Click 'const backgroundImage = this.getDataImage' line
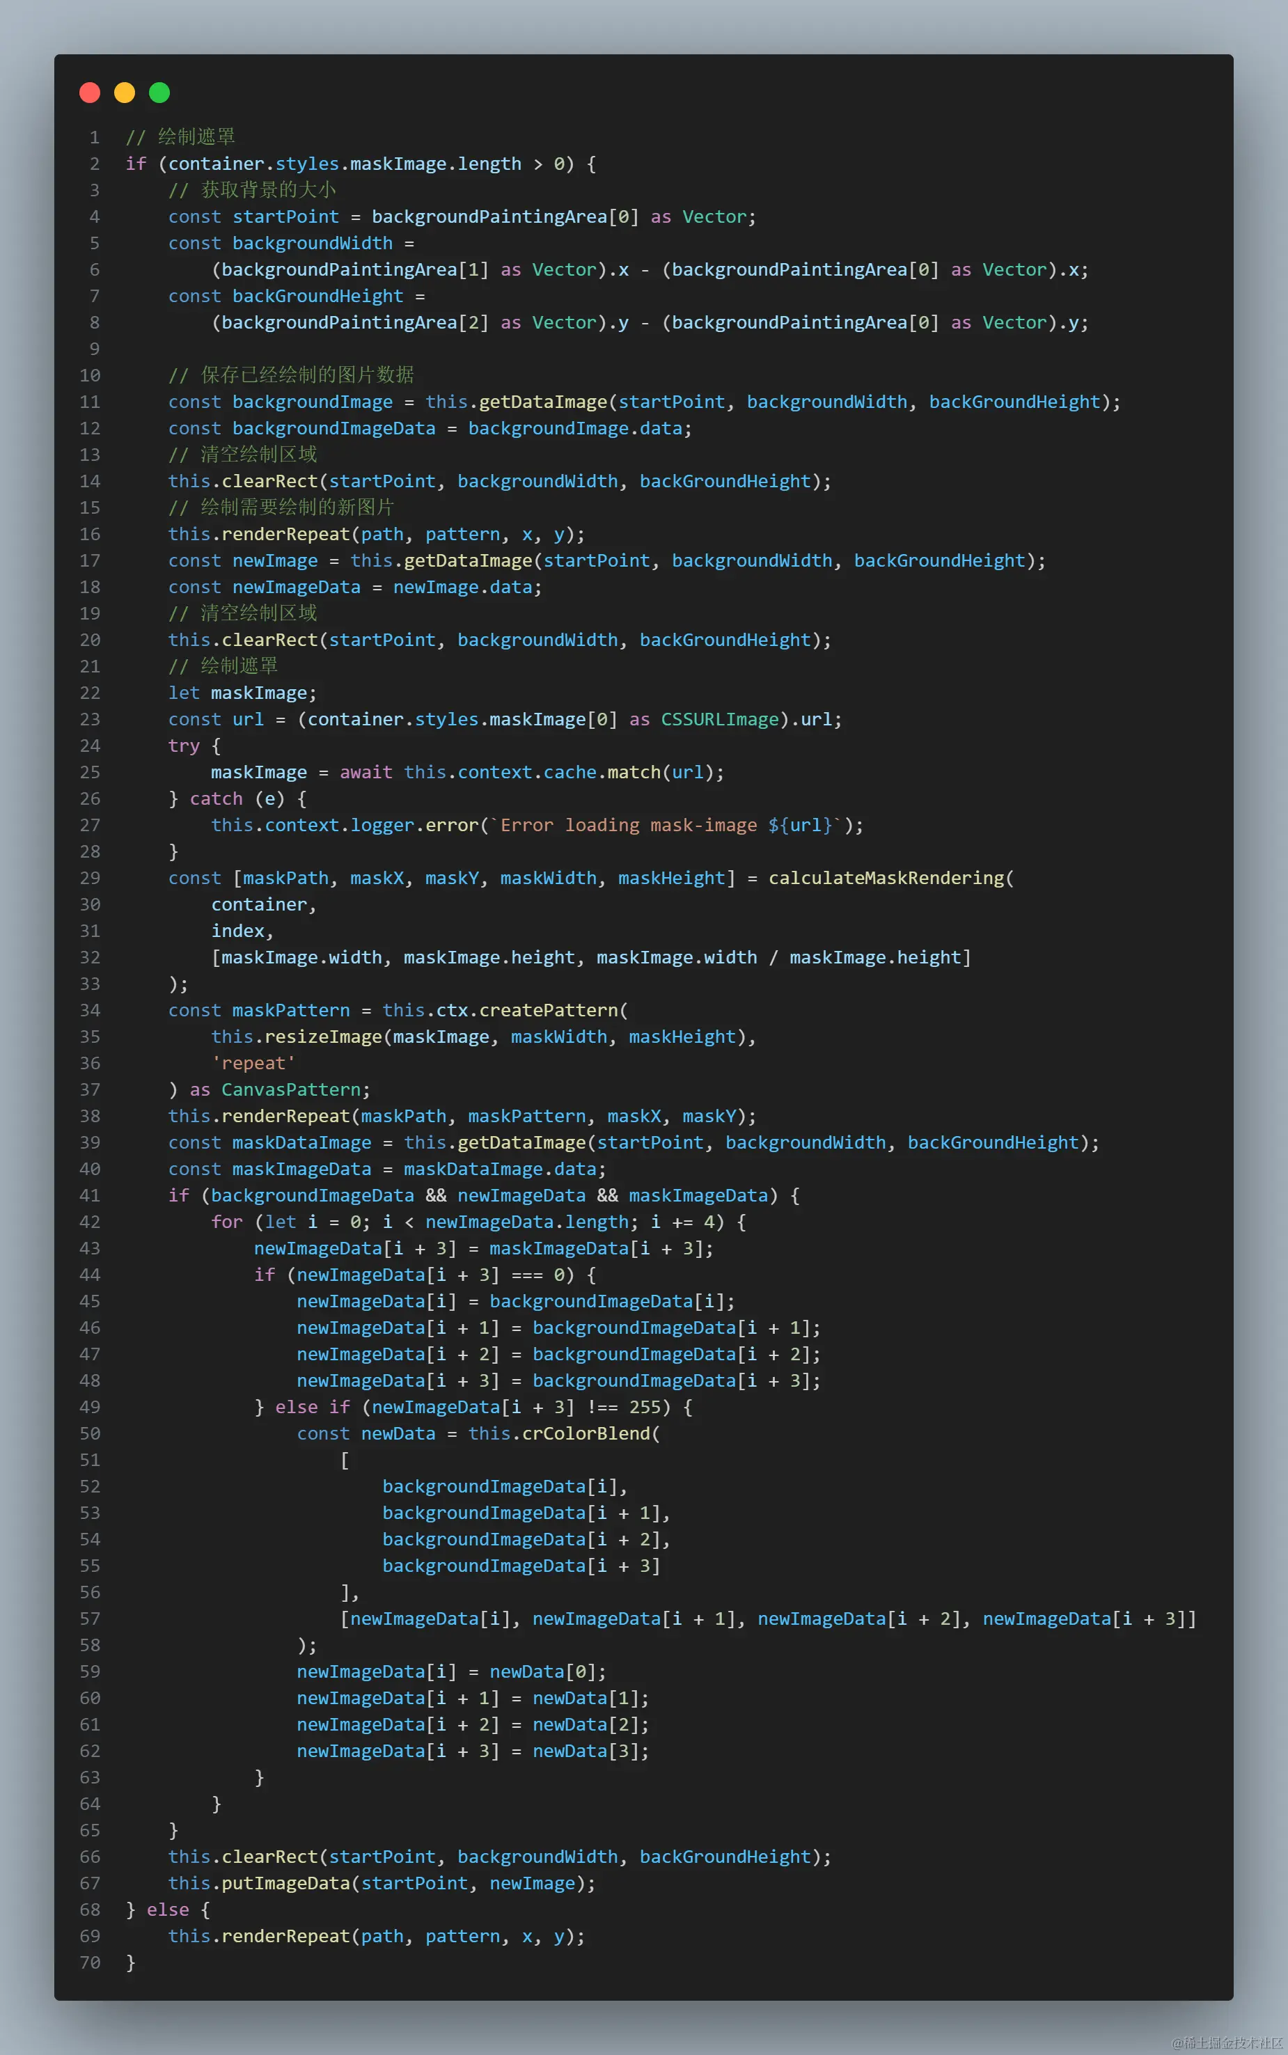This screenshot has height=2055, width=1288. pos(644,401)
